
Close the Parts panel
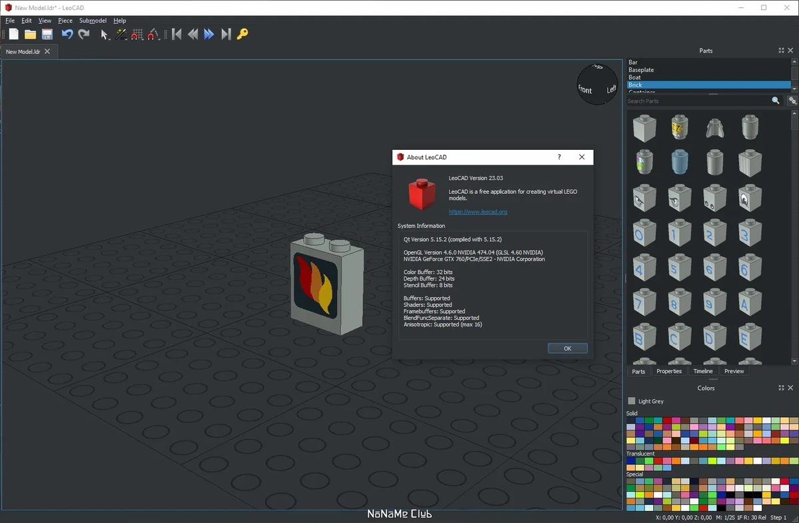coord(790,51)
